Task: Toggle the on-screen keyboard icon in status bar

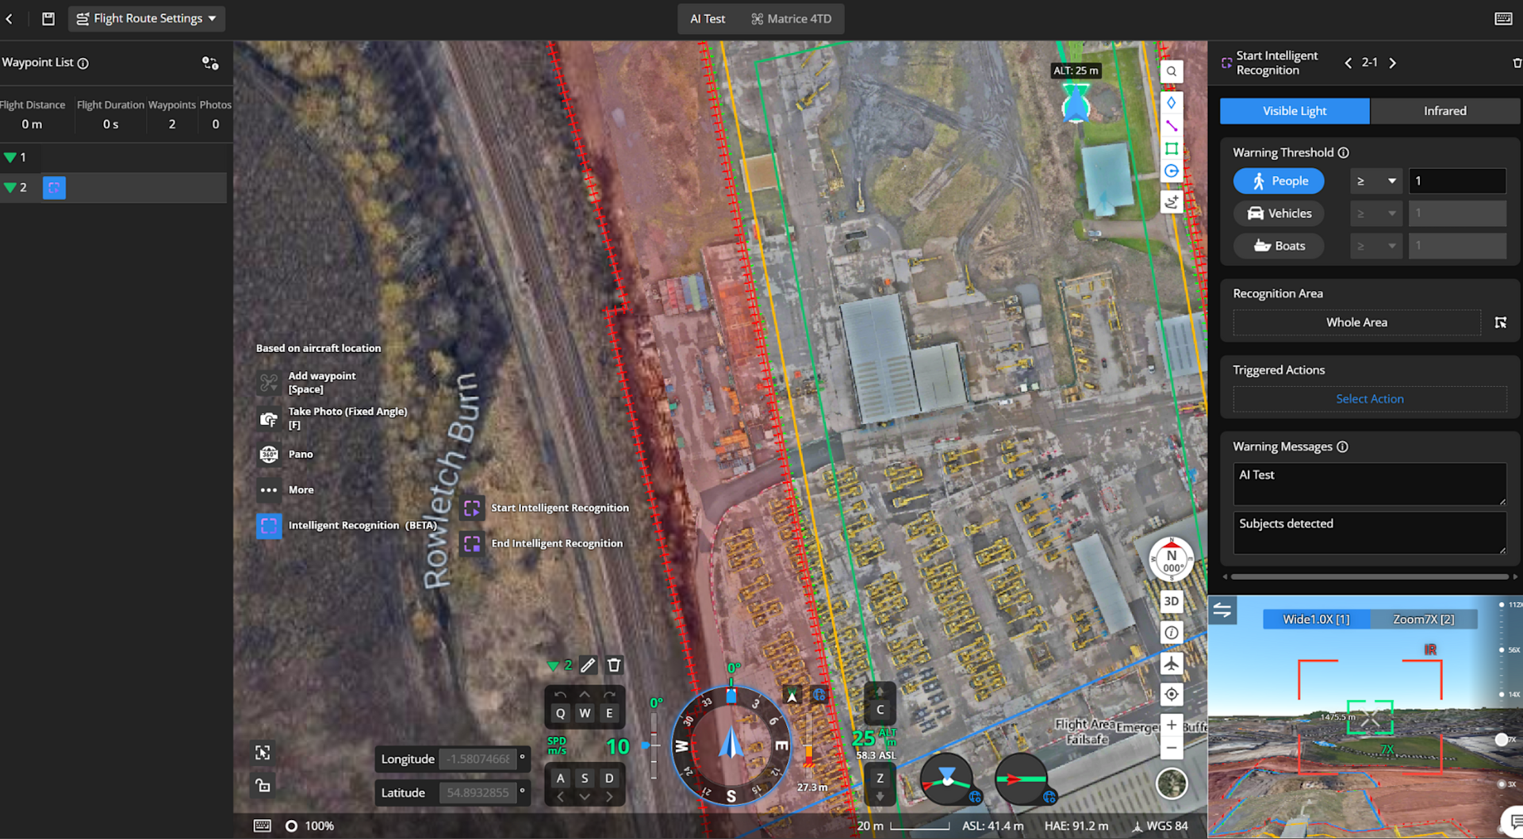Action: (263, 826)
